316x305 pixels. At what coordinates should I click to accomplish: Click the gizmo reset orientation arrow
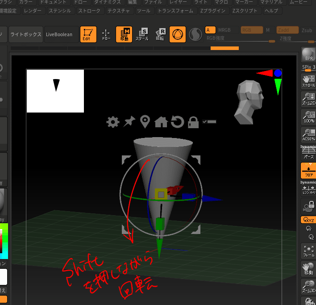pyautogui.click(x=177, y=122)
